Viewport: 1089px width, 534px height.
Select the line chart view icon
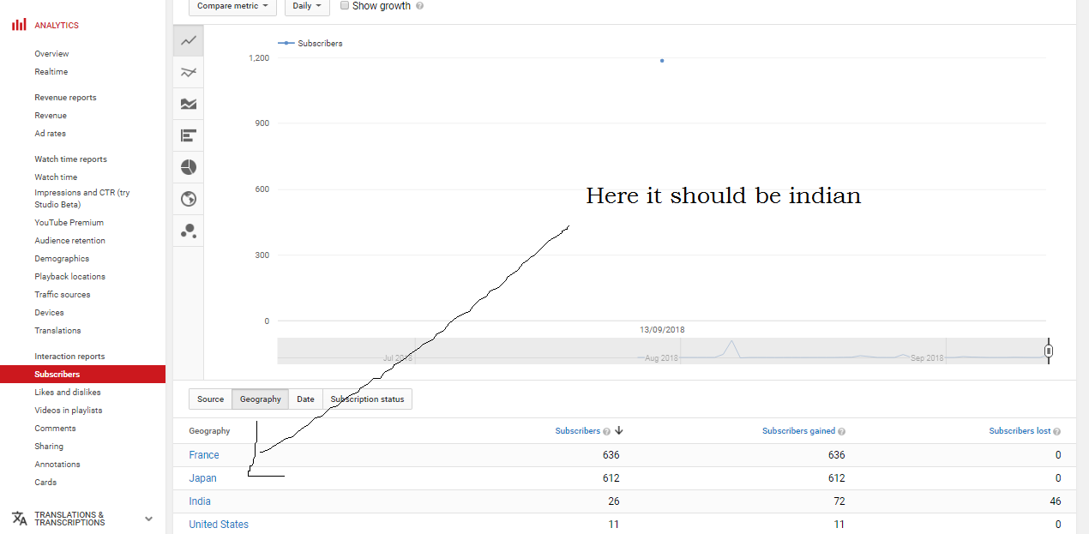pos(189,40)
